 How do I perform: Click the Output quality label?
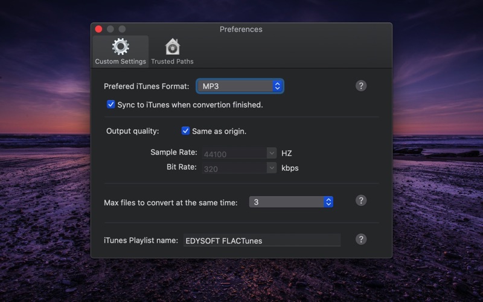132,131
